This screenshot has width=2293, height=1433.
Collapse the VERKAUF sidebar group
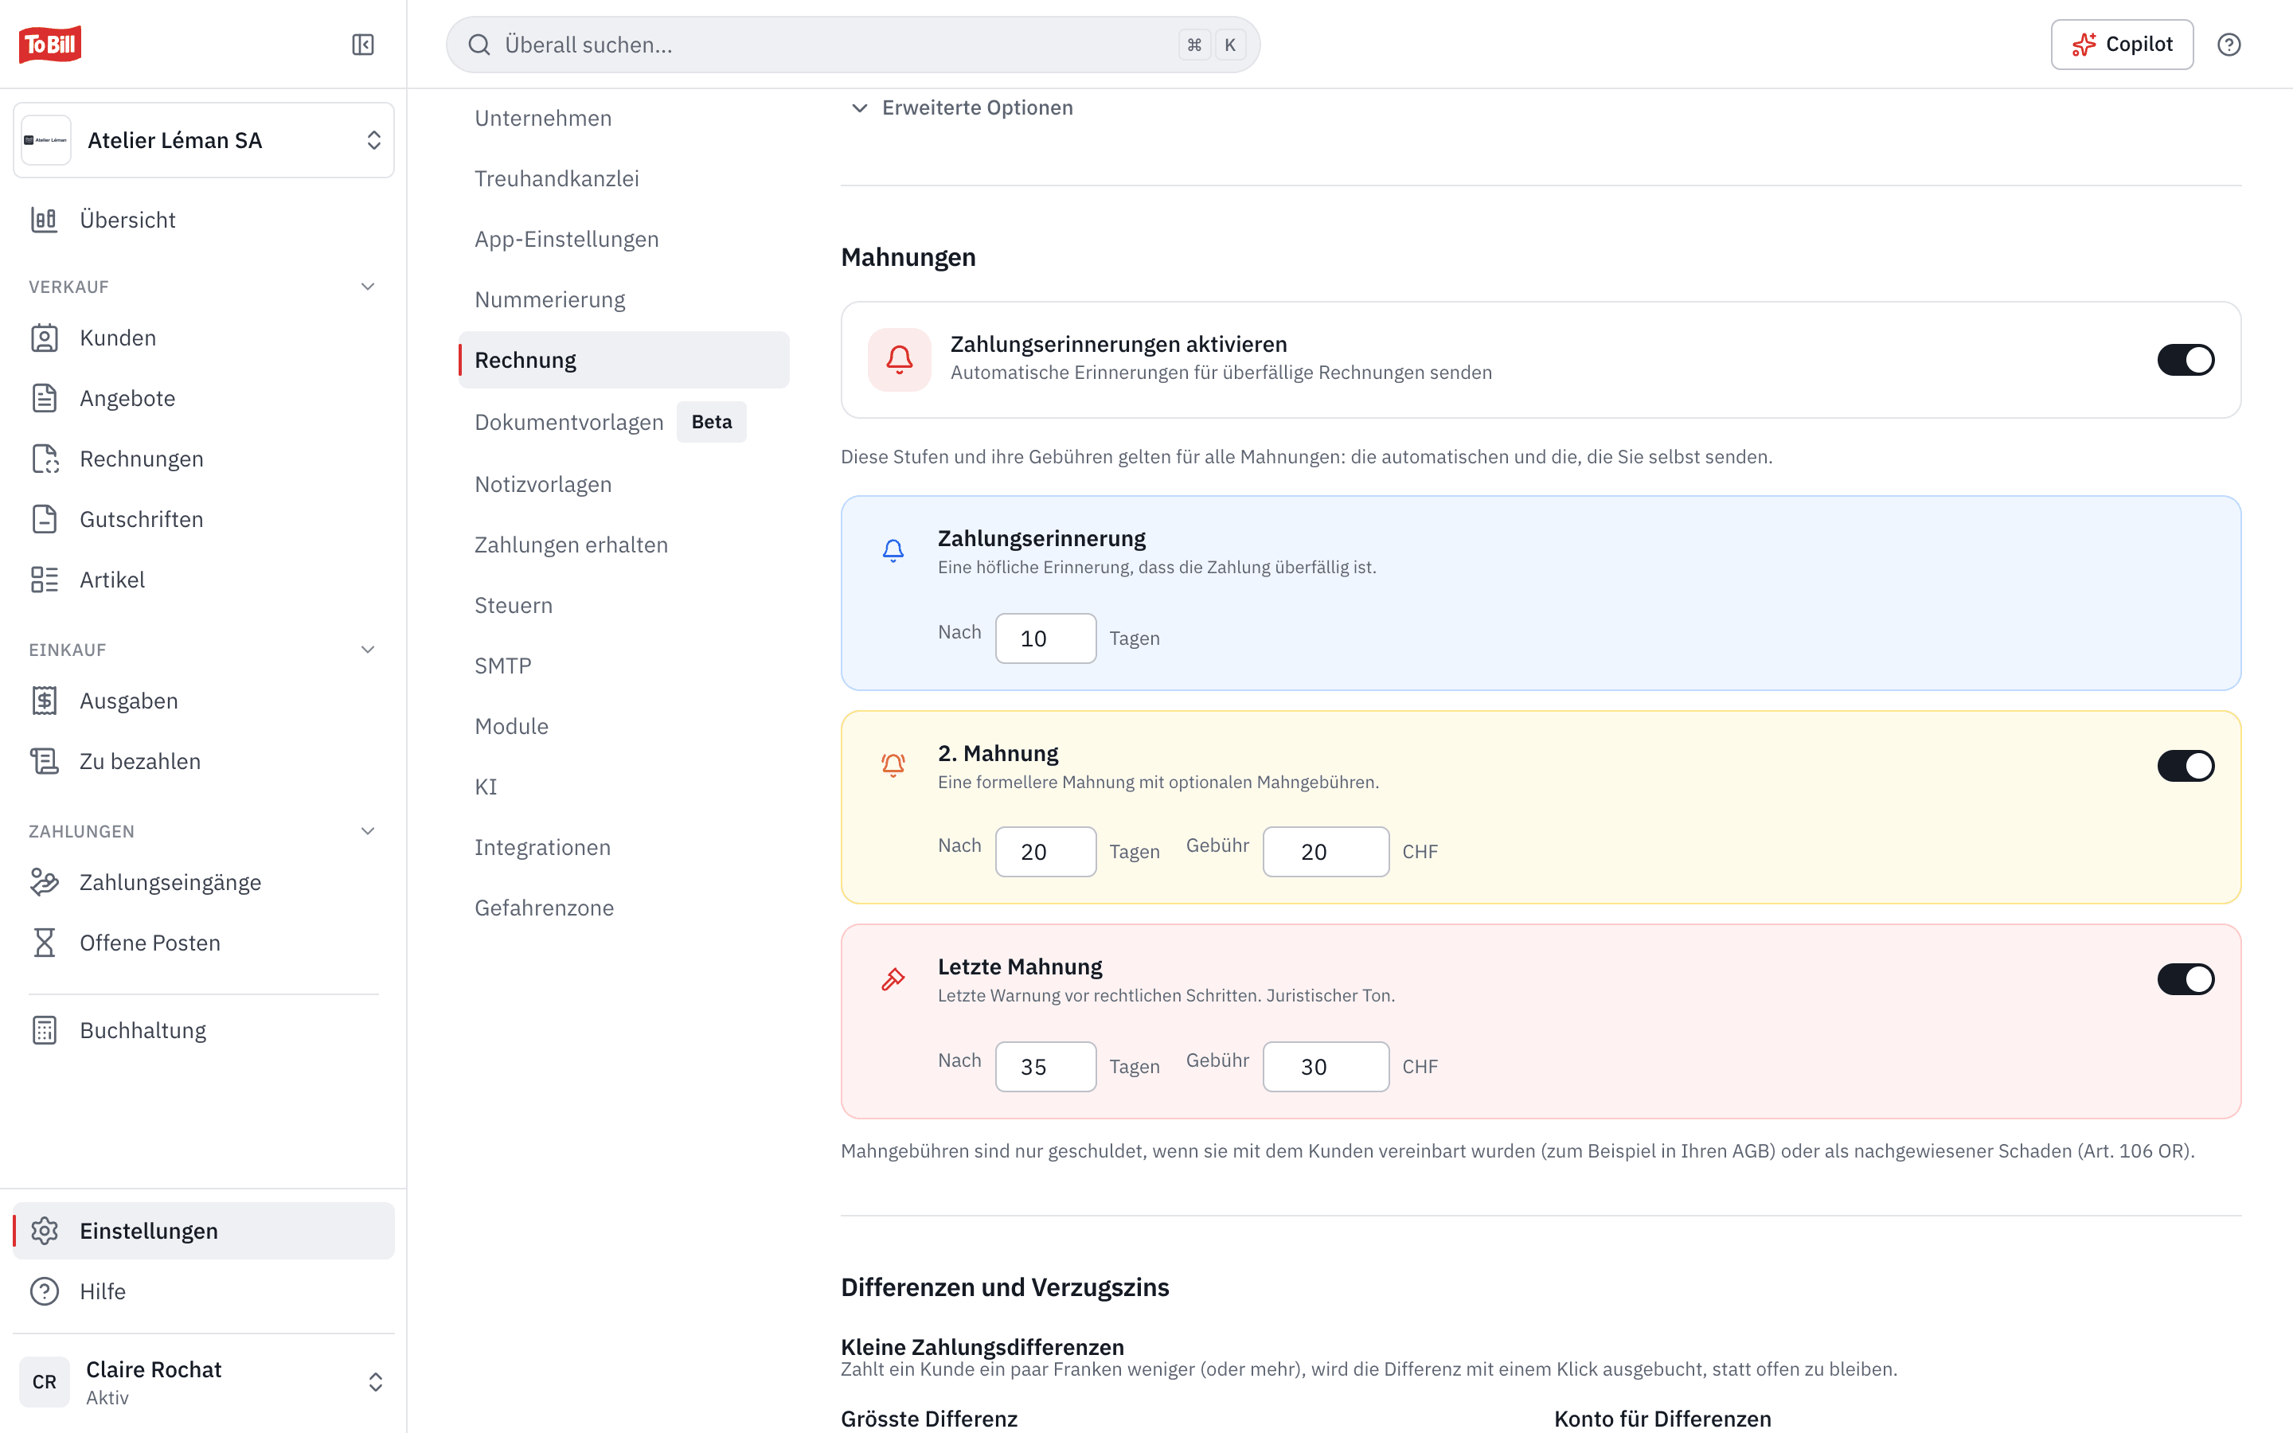coord(368,287)
